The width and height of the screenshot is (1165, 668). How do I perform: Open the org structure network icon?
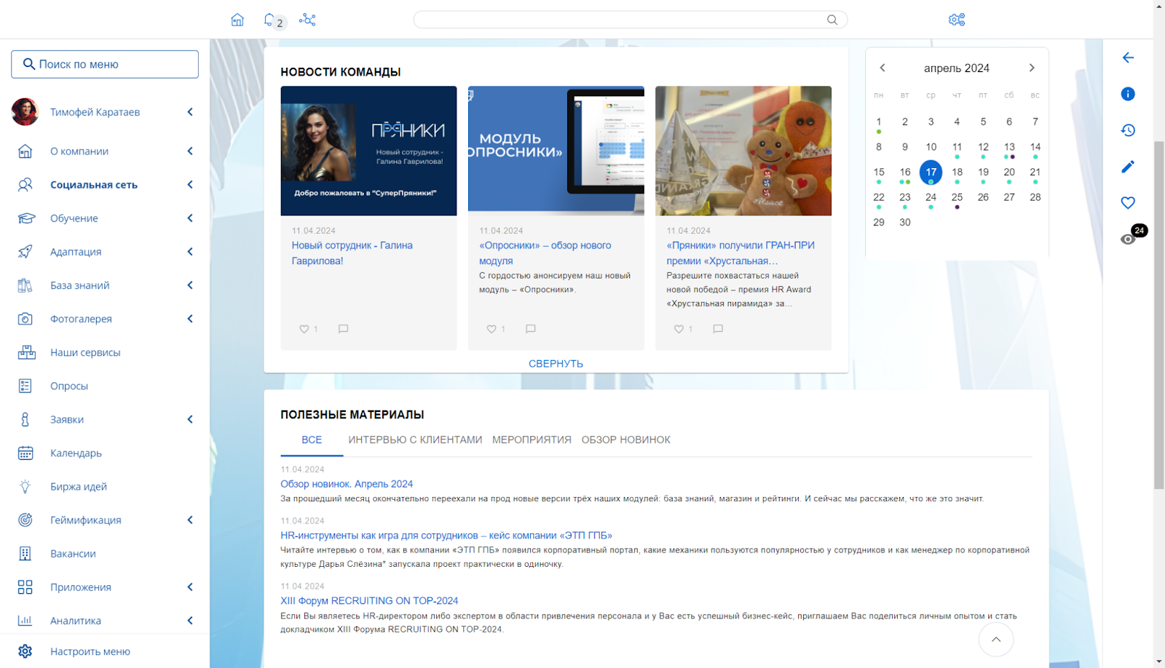coord(307,20)
